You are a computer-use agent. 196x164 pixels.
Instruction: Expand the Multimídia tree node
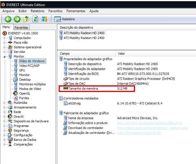pyautogui.click(x=4, y=103)
